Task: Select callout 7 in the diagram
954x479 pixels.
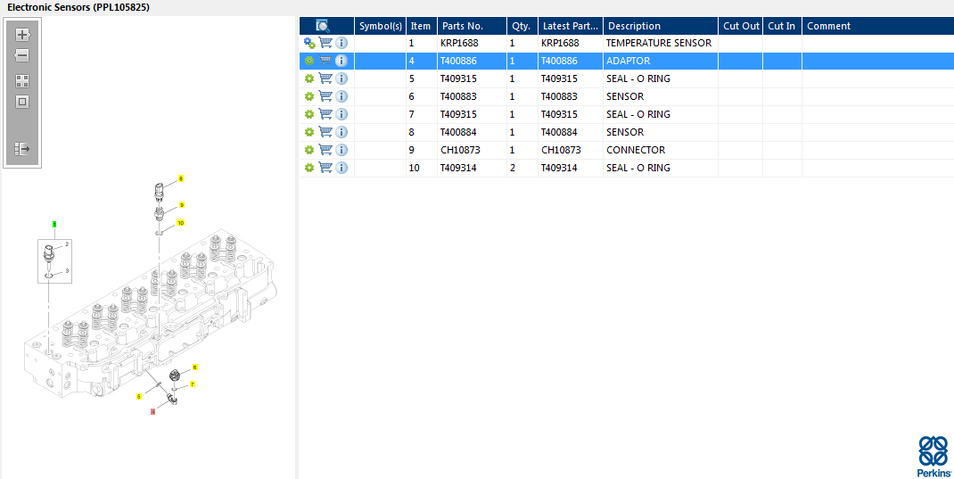Action: tap(193, 384)
